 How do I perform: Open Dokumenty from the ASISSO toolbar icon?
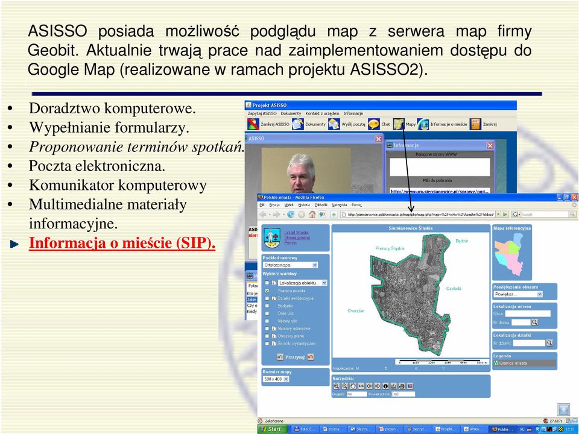tap(297, 124)
